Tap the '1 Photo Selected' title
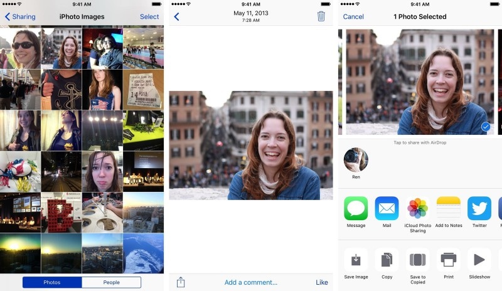Screen dimensions: 502x291 coord(420,17)
